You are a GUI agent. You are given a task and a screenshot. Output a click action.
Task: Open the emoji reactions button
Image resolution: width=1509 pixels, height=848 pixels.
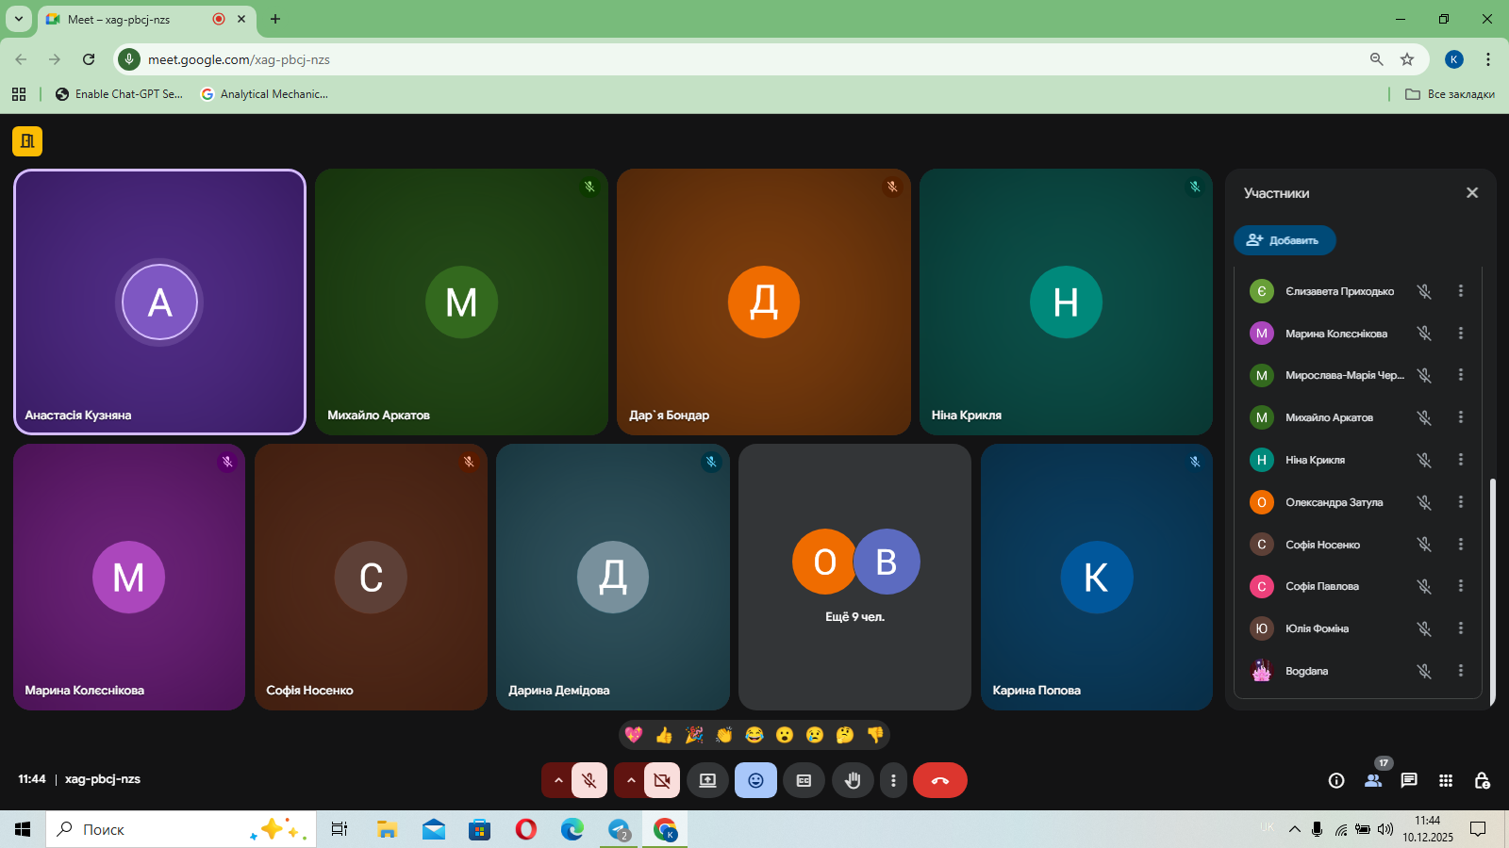(755, 780)
